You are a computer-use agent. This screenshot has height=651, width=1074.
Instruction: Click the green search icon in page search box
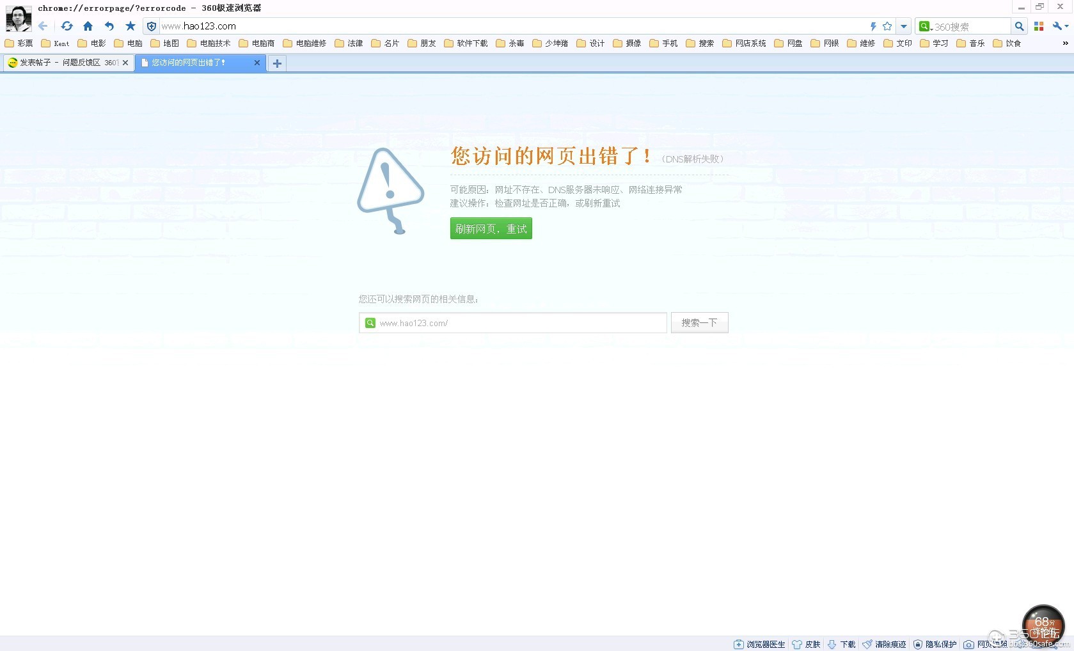370,323
